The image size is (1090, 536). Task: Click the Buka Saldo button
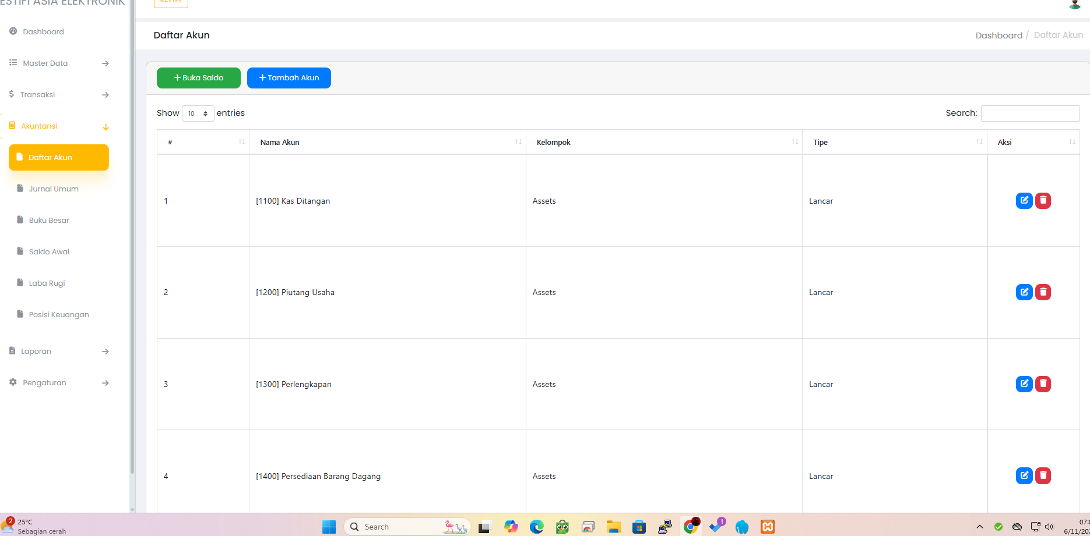click(x=198, y=78)
